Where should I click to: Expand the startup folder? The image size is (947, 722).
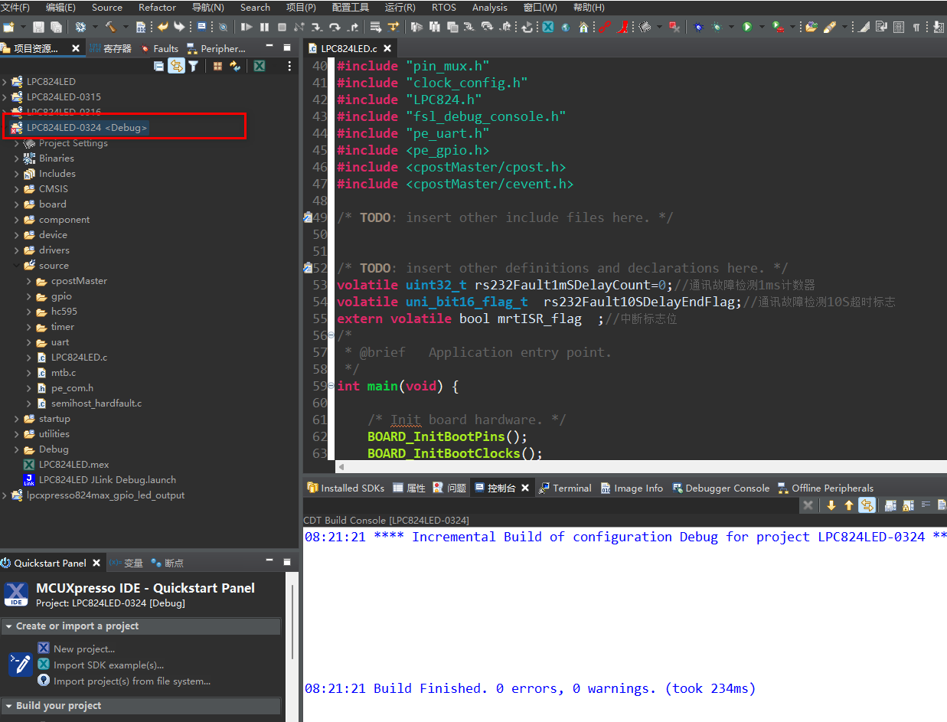pos(17,419)
